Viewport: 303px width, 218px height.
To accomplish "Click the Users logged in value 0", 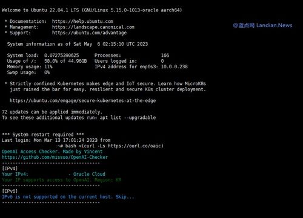I will 162,61.
